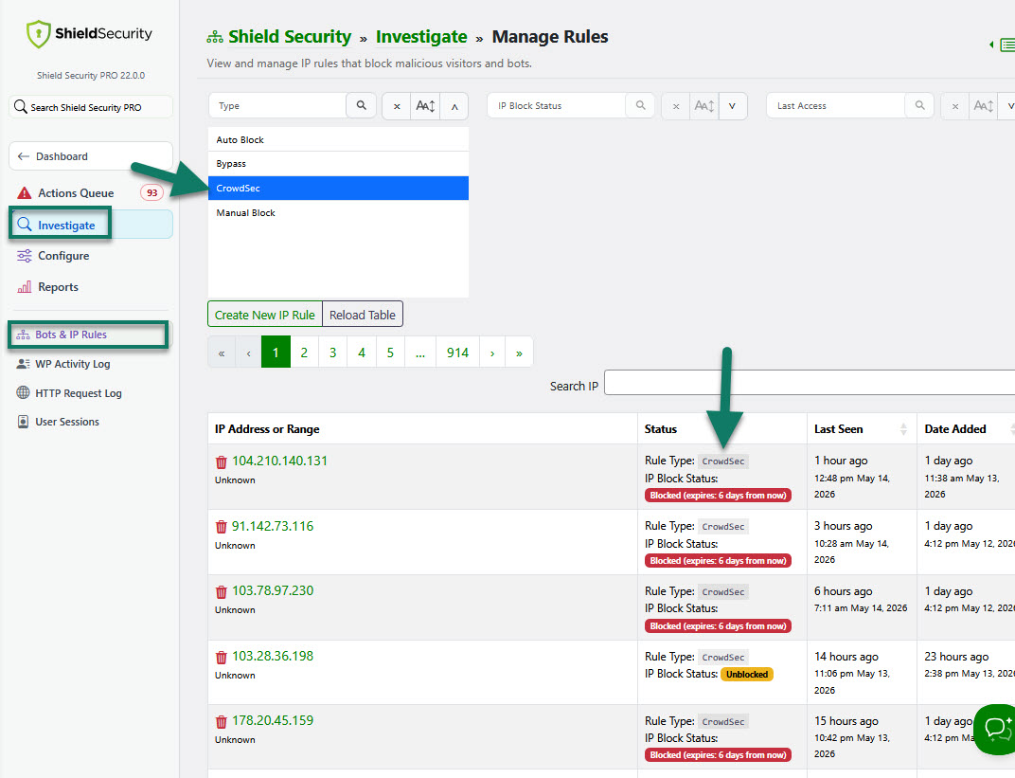
Task: Click the Last Access filter field
Action: click(x=836, y=105)
